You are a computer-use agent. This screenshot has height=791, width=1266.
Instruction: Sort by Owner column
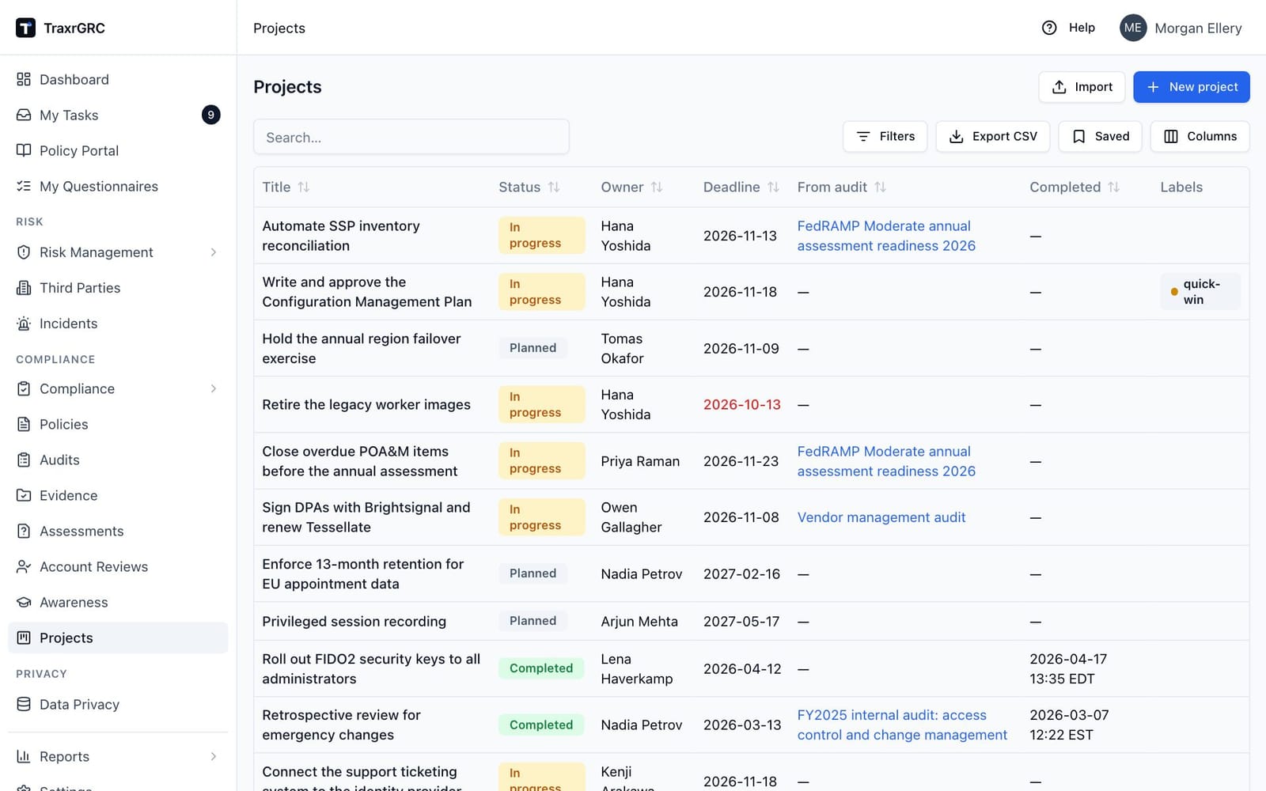coord(631,187)
